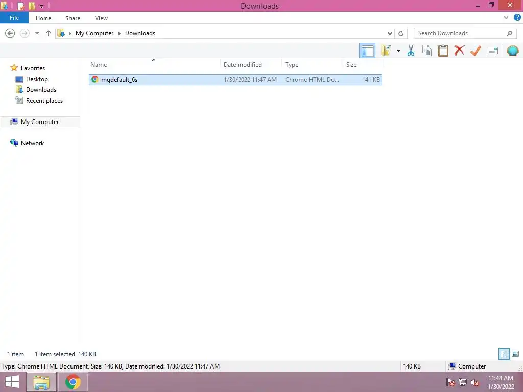Screen dimensions: 523x392
Task: Click the Chrome icon of mqdefault_6s
Action: click(x=95, y=79)
